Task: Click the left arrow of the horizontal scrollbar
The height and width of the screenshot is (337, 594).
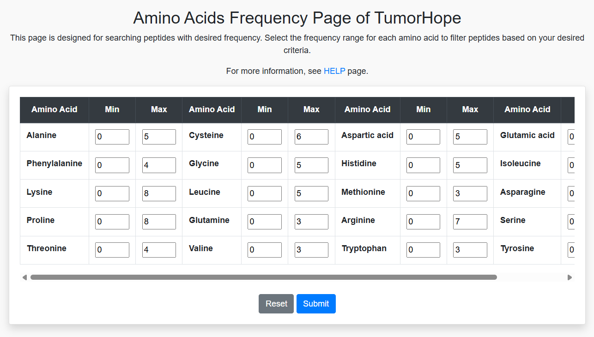Action: click(x=24, y=277)
